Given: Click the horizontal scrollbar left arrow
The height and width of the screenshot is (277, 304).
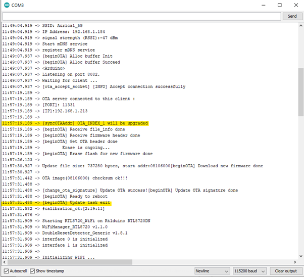Looking at the screenshot, I should click(4, 262).
